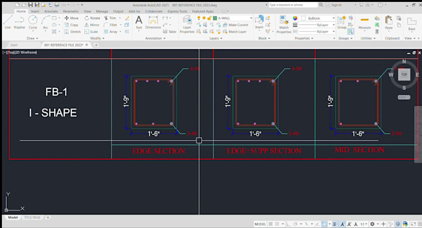Open the Manage ribbon tab

tap(102, 11)
